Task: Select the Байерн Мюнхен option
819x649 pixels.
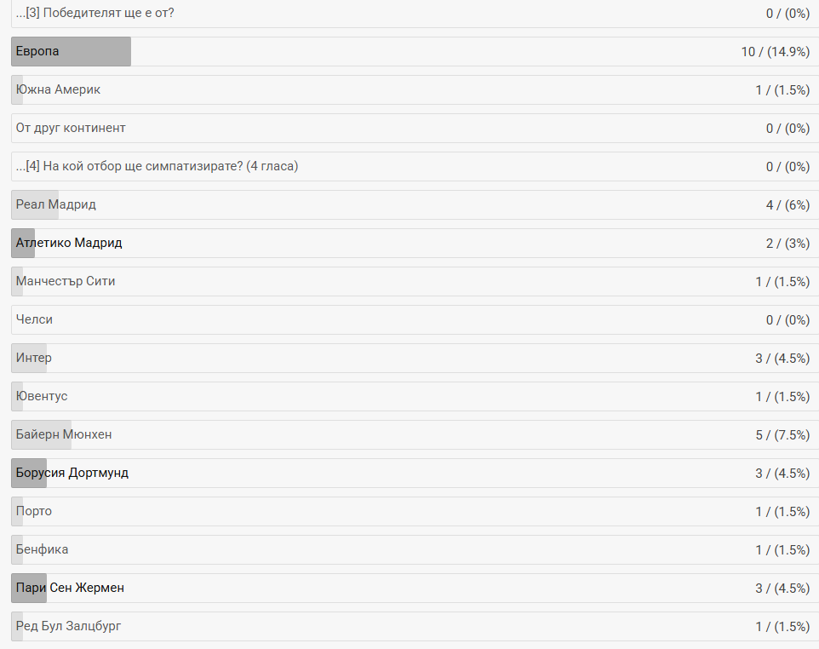Action: point(415,434)
